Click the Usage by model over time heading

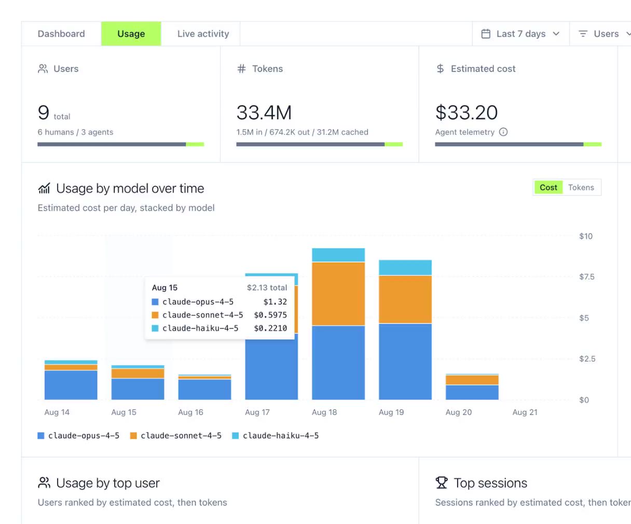click(x=130, y=188)
